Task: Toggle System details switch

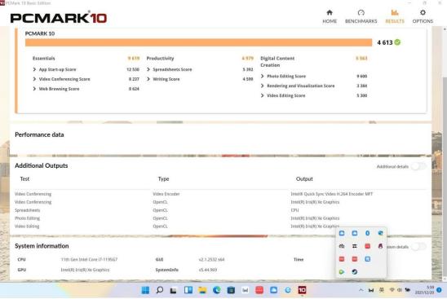Action: [x=418, y=247]
